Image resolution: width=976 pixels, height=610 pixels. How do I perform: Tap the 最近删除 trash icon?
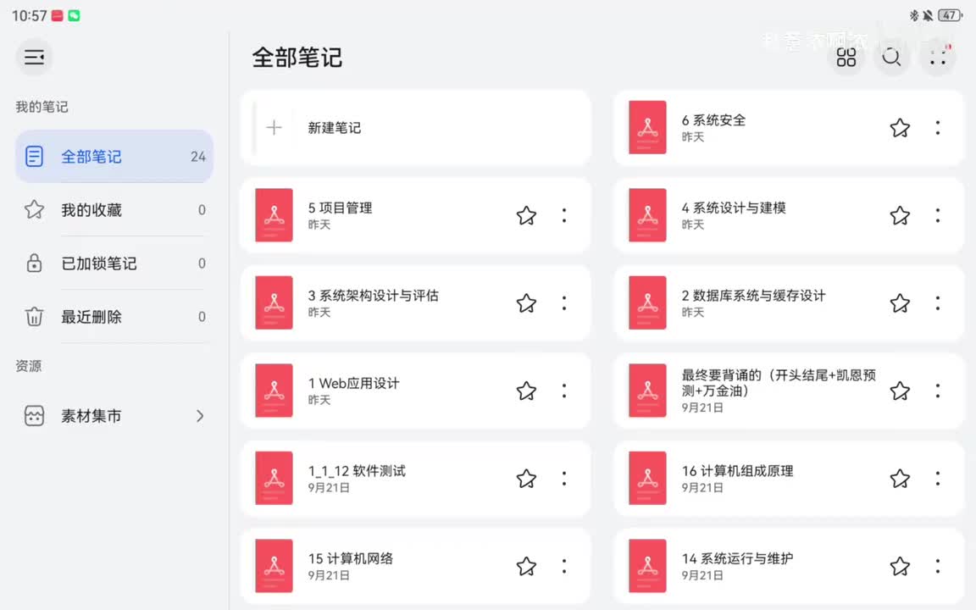coord(34,317)
